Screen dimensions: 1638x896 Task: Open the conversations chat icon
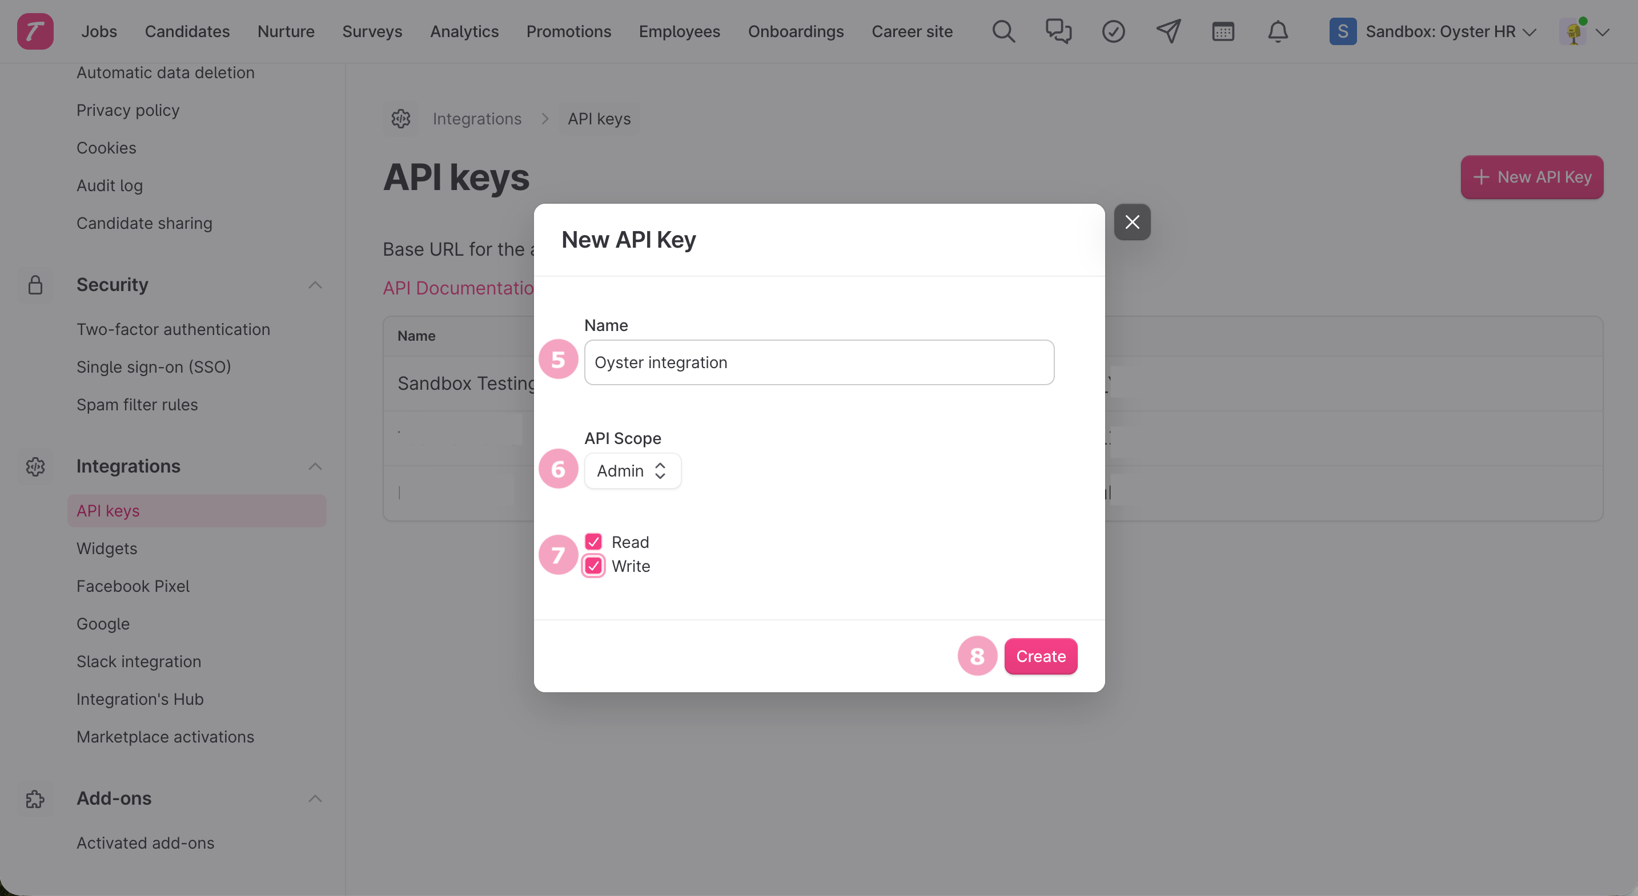click(1058, 31)
